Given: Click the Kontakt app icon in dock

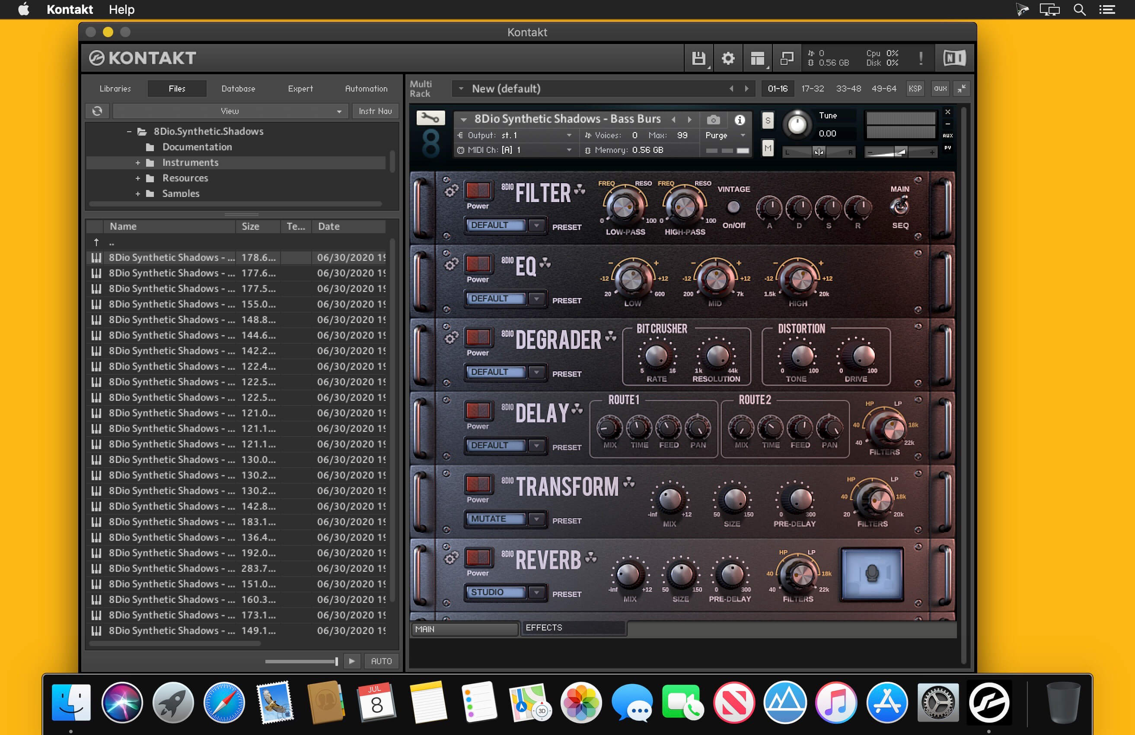Looking at the screenshot, I should 988,702.
